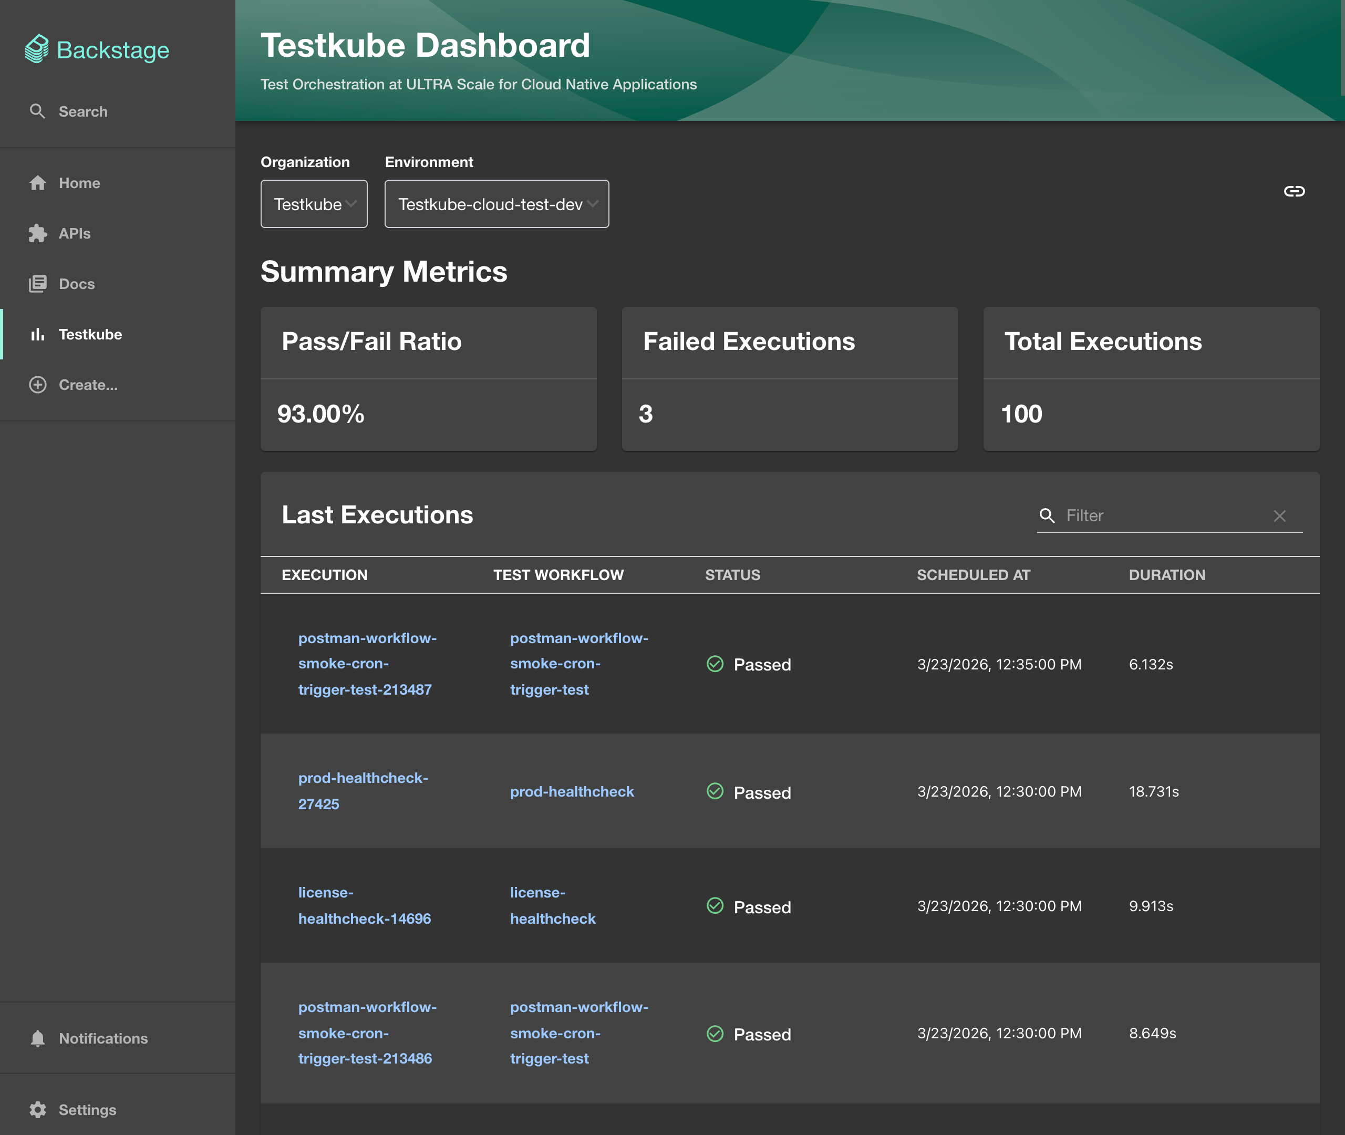Open the Organization dropdown showing Testkube

point(314,204)
